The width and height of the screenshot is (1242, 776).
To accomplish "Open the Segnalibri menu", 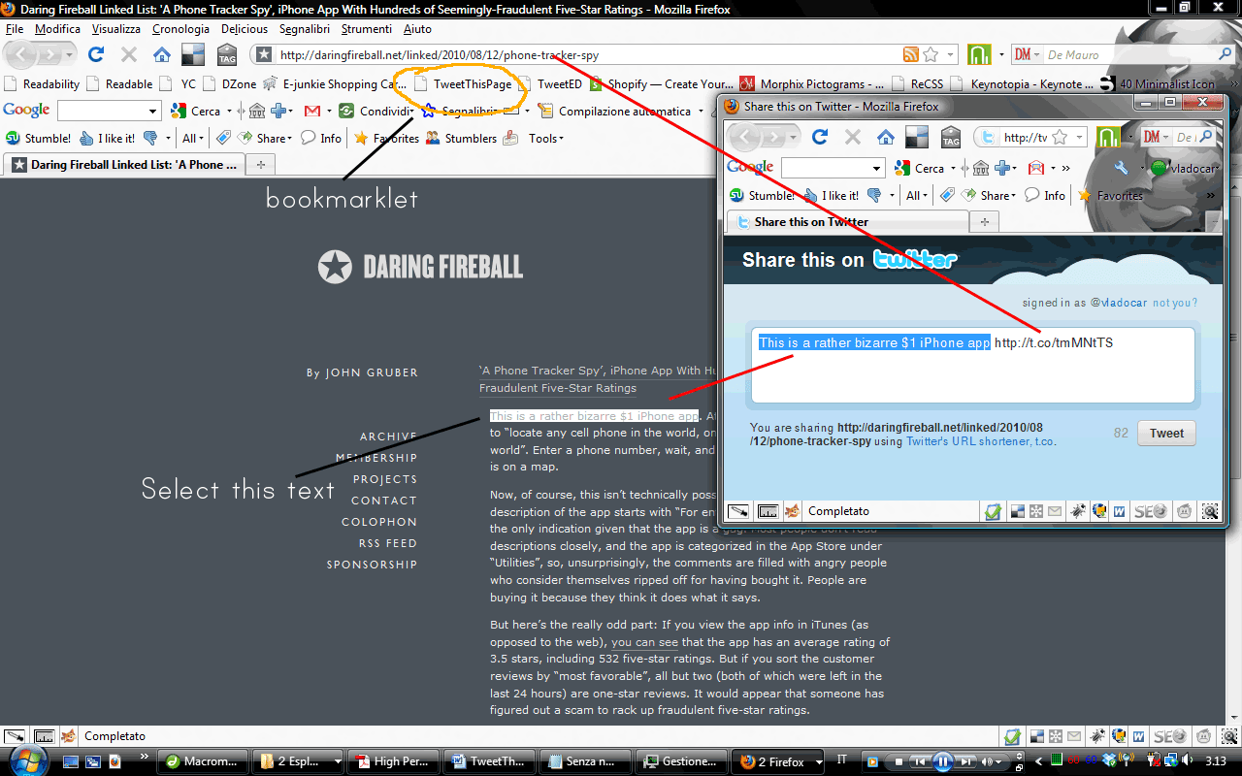I will (x=305, y=29).
